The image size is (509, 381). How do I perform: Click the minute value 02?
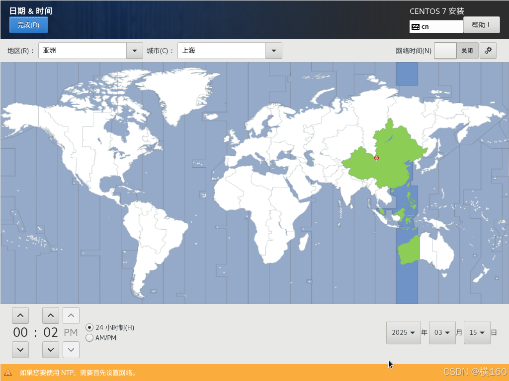[51, 333]
